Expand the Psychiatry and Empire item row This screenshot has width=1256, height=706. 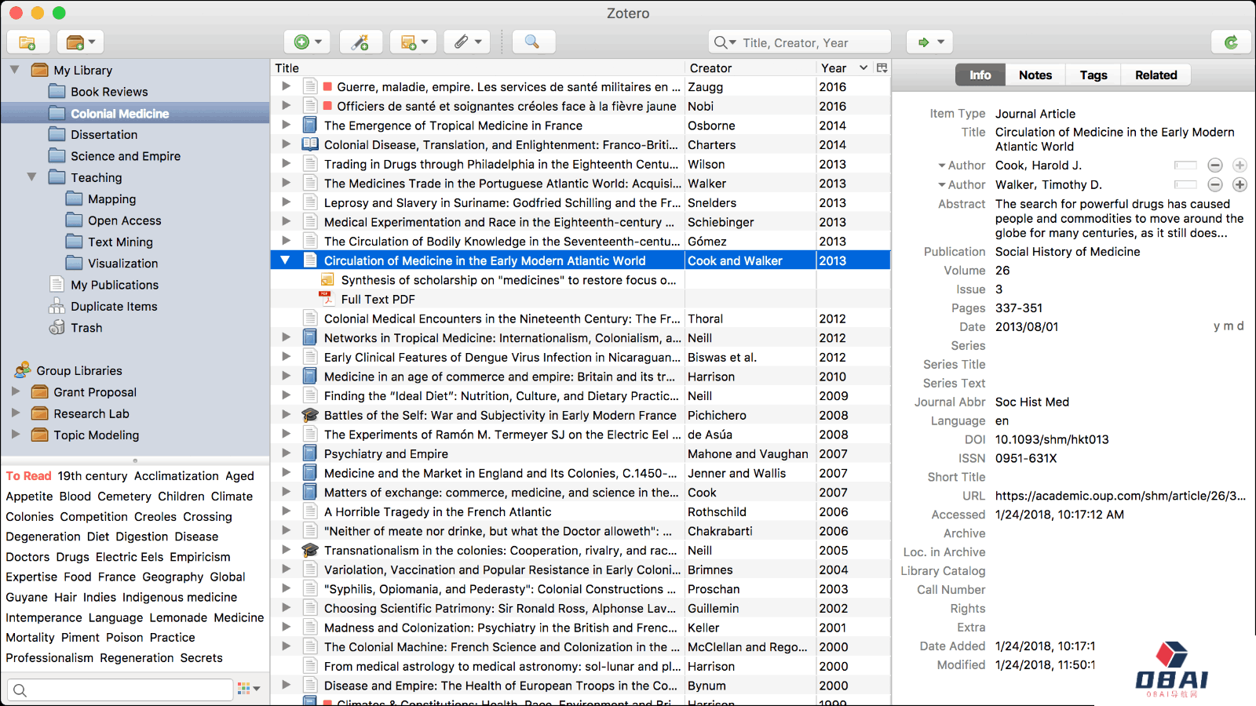(x=286, y=453)
